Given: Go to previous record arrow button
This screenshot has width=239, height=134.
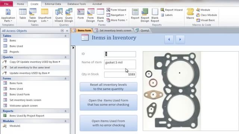Looking at the screenshot, I should [169, 39].
